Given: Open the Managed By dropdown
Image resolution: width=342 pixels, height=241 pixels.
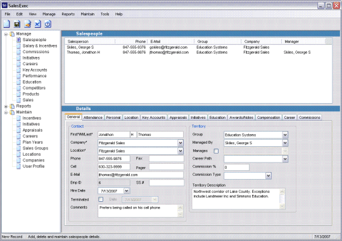Looking at the screenshot, I should click(x=285, y=143).
